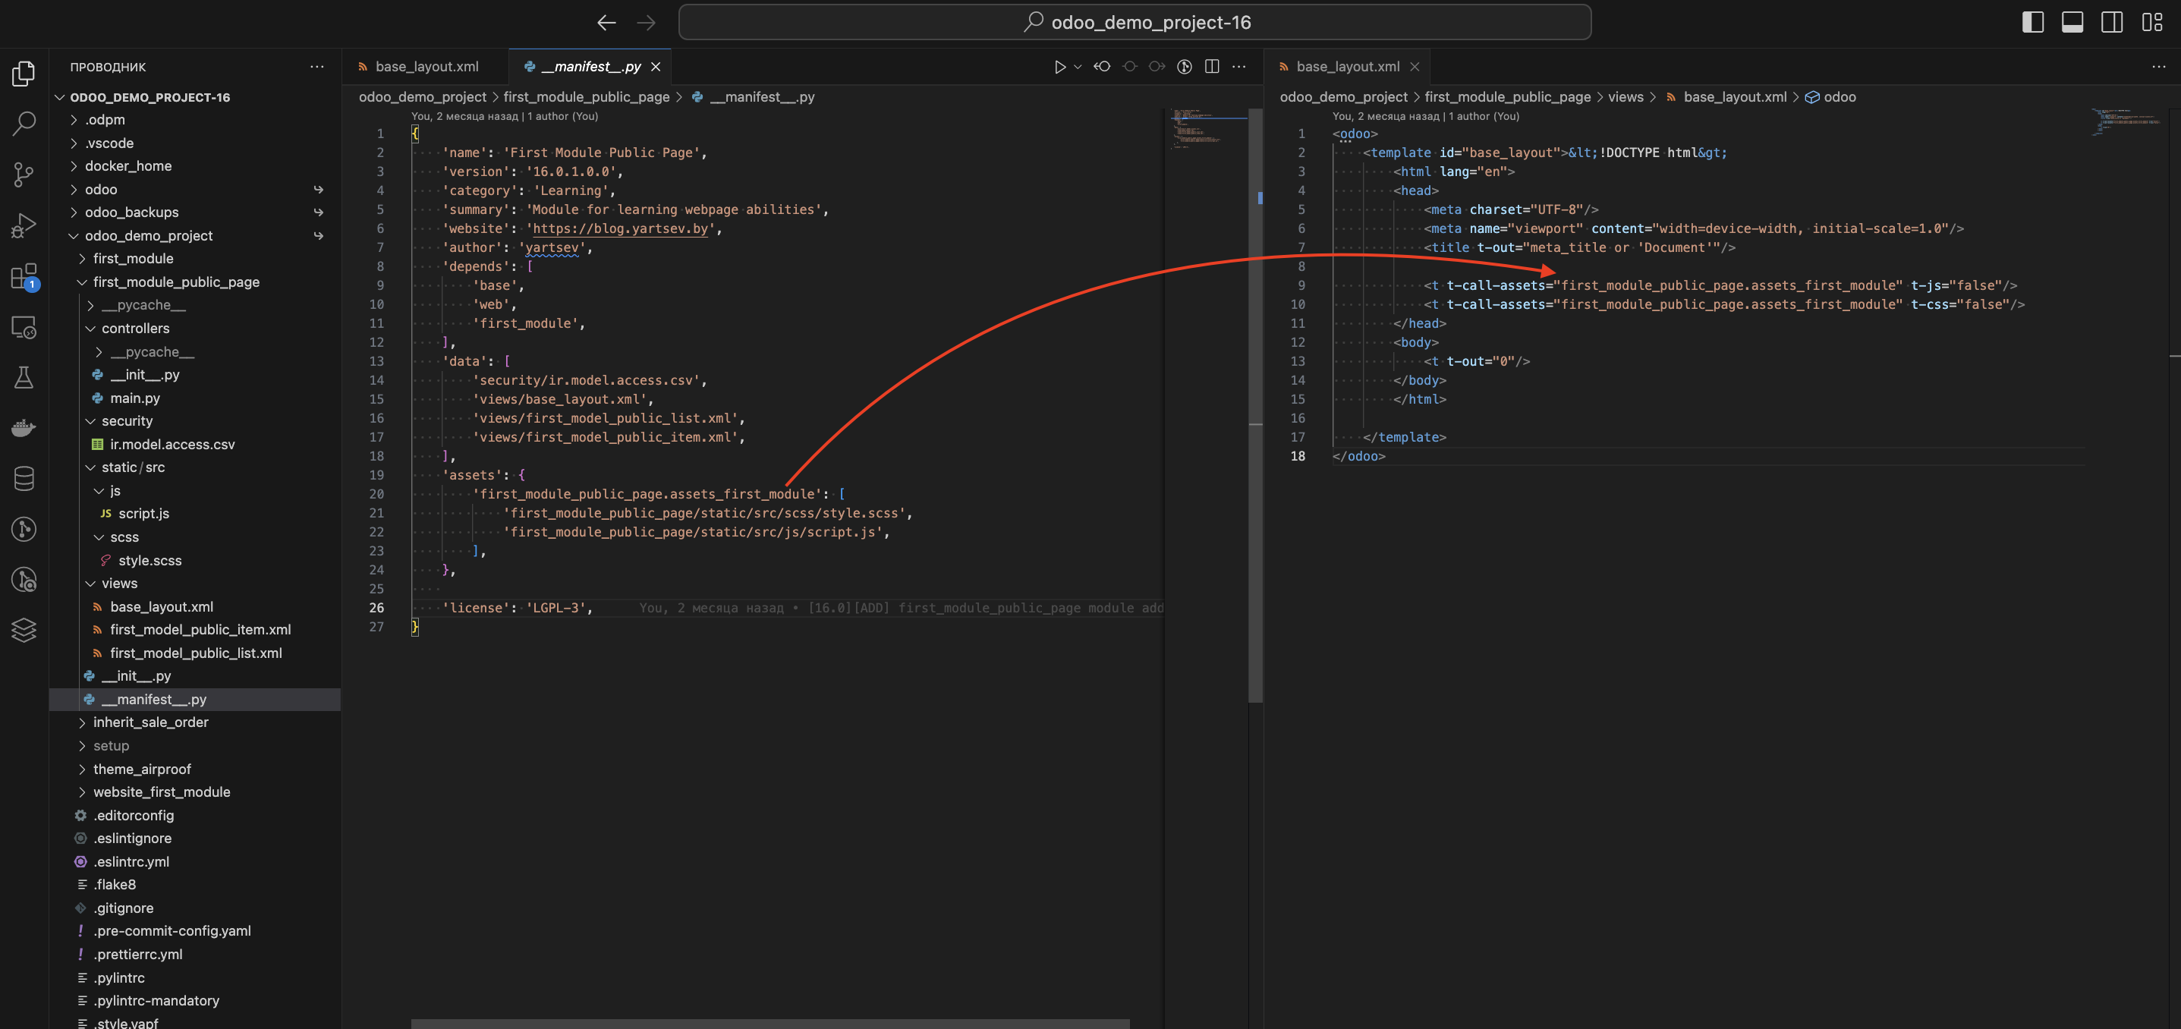Open the Git Graph view icon
Viewport: 2181px width, 1029px height.
(24, 530)
